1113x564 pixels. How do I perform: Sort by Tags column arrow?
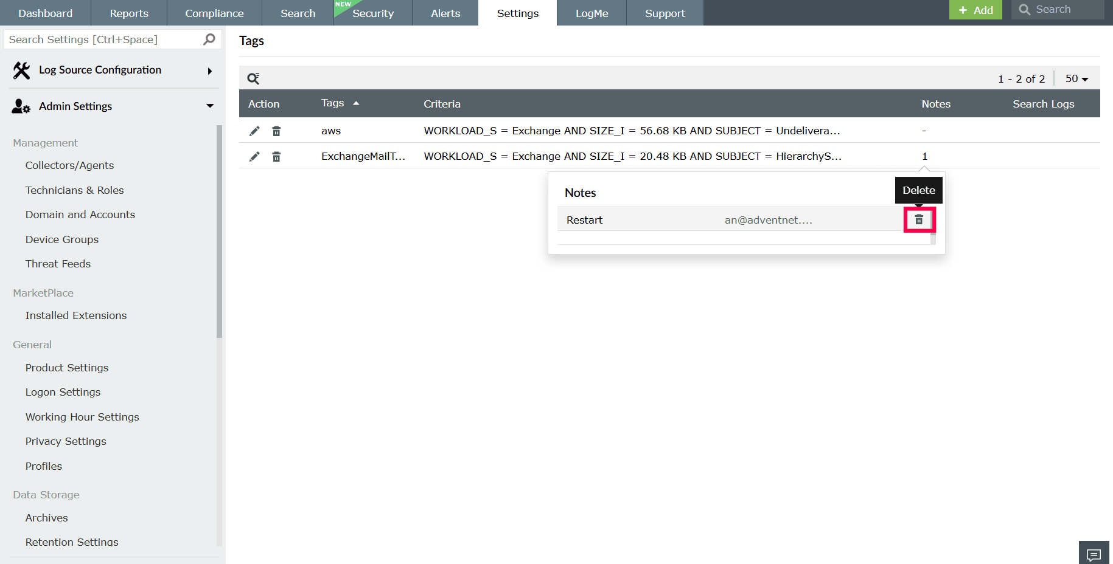pos(356,103)
